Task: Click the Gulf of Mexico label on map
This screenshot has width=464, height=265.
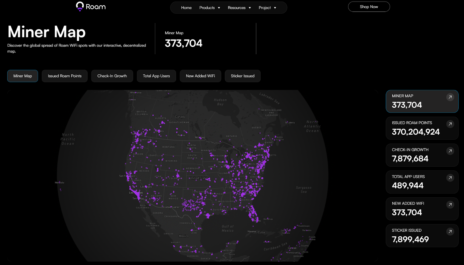Action: 228,228
